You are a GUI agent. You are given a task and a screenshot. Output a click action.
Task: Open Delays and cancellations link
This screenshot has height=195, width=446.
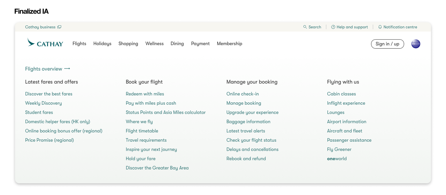point(253,149)
